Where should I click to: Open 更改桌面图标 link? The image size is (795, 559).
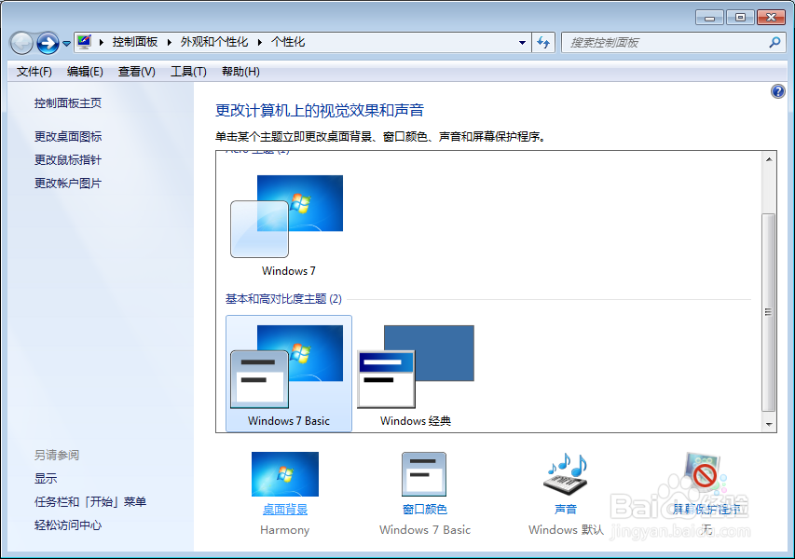coord(68,137)
